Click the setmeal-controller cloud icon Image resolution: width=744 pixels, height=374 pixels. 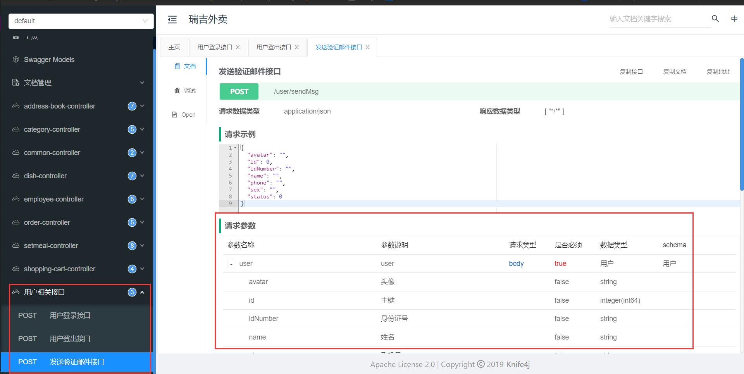pyautogui.click(x=16, y=245)
